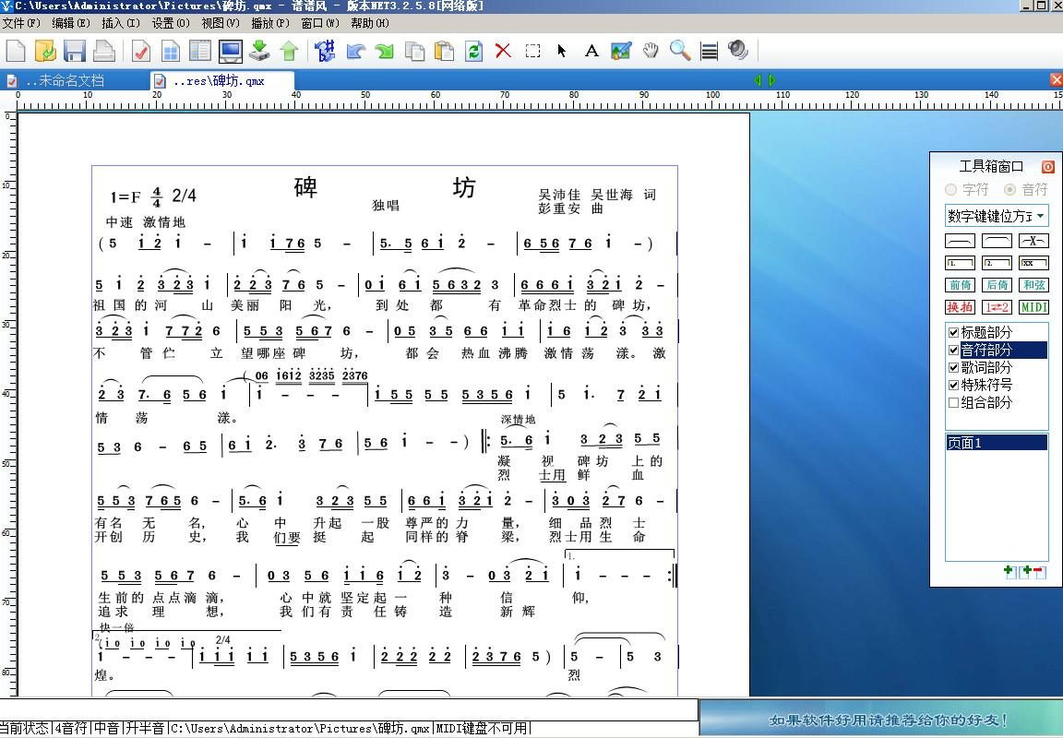Click the plus-minus page icon in toolbox

click(1033, 572)
